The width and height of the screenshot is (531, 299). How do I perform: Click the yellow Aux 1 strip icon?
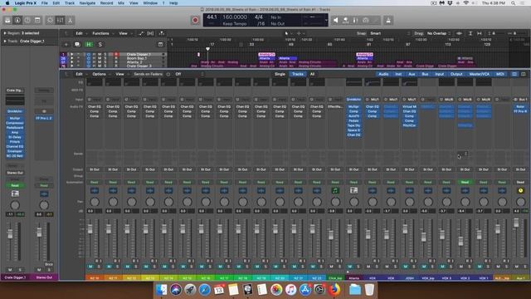(x=520, y=190)
